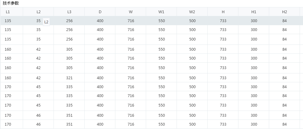Select the W1 column header
303x129 pixels.
[161, 12]
